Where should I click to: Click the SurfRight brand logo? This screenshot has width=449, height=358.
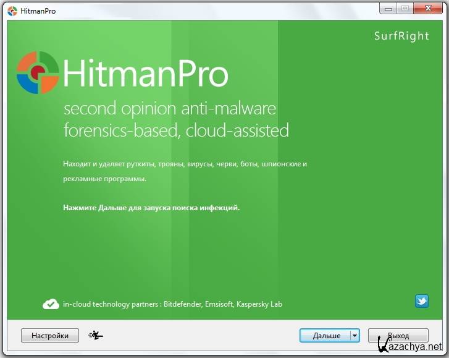point(401,36)
